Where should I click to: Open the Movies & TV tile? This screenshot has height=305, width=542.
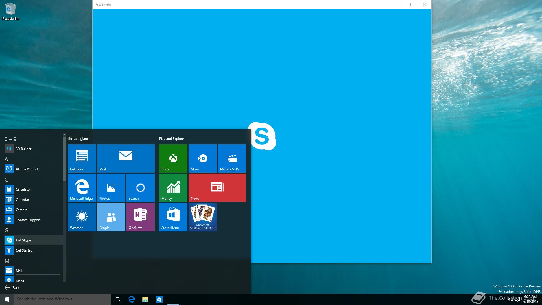point(232,158)
